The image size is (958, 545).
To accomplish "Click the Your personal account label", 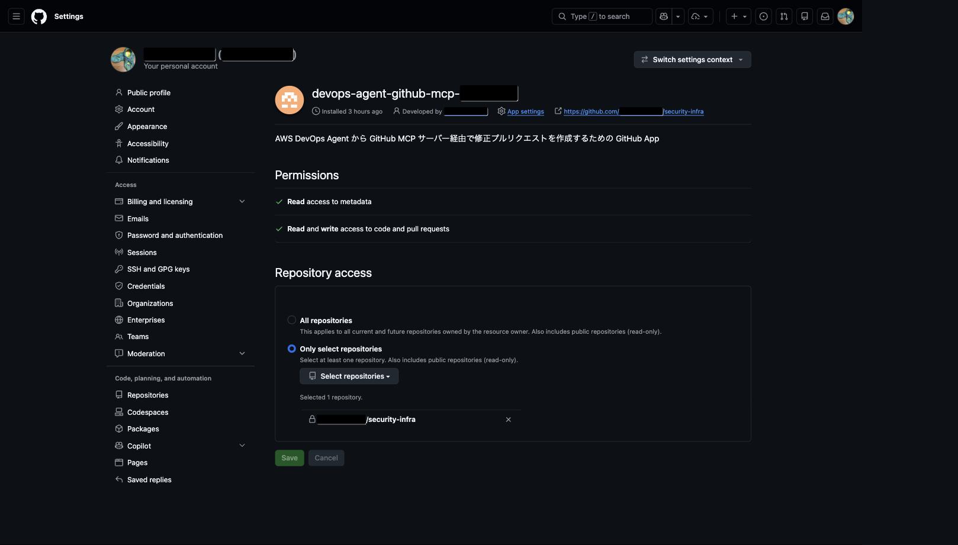I will pos(181,66).
